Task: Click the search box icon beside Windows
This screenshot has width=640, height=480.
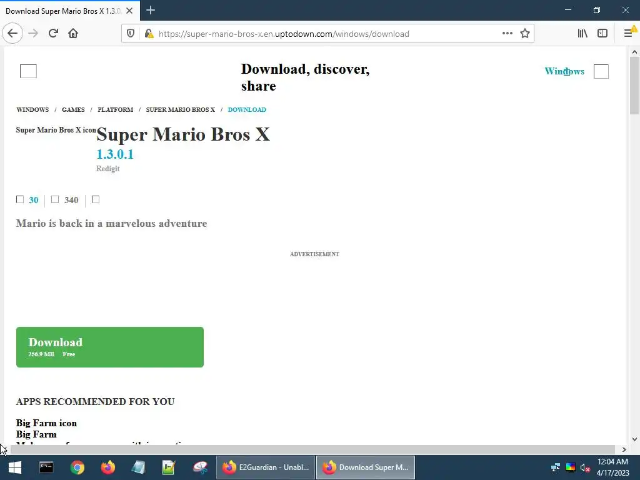Action: tap(601, 71)
